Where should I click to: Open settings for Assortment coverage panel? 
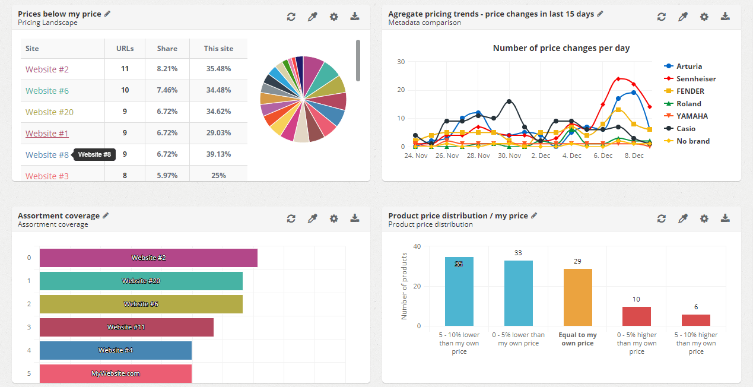[333, 218]
